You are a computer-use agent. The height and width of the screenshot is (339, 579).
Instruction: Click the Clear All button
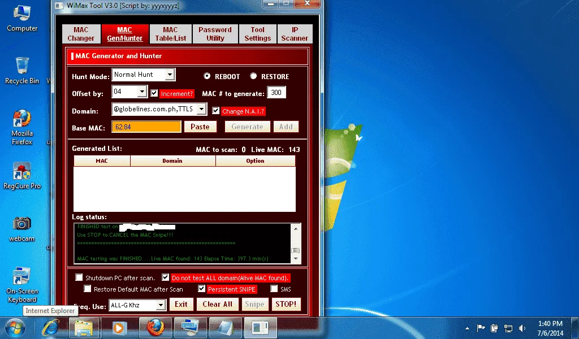pos(218,305)
